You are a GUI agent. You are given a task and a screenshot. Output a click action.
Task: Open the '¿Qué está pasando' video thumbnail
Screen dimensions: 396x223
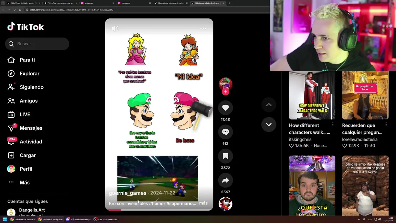[312, 185]
